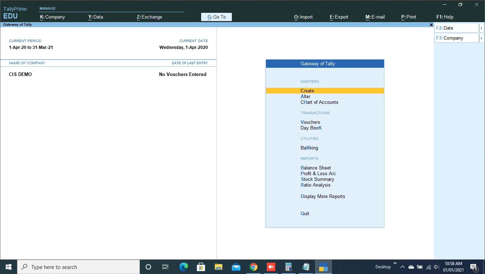The height and width of the screenshot is (274, 485).
Task: Open the red AnyDesk icon in taskbar
Action: (x=271, y=267)
